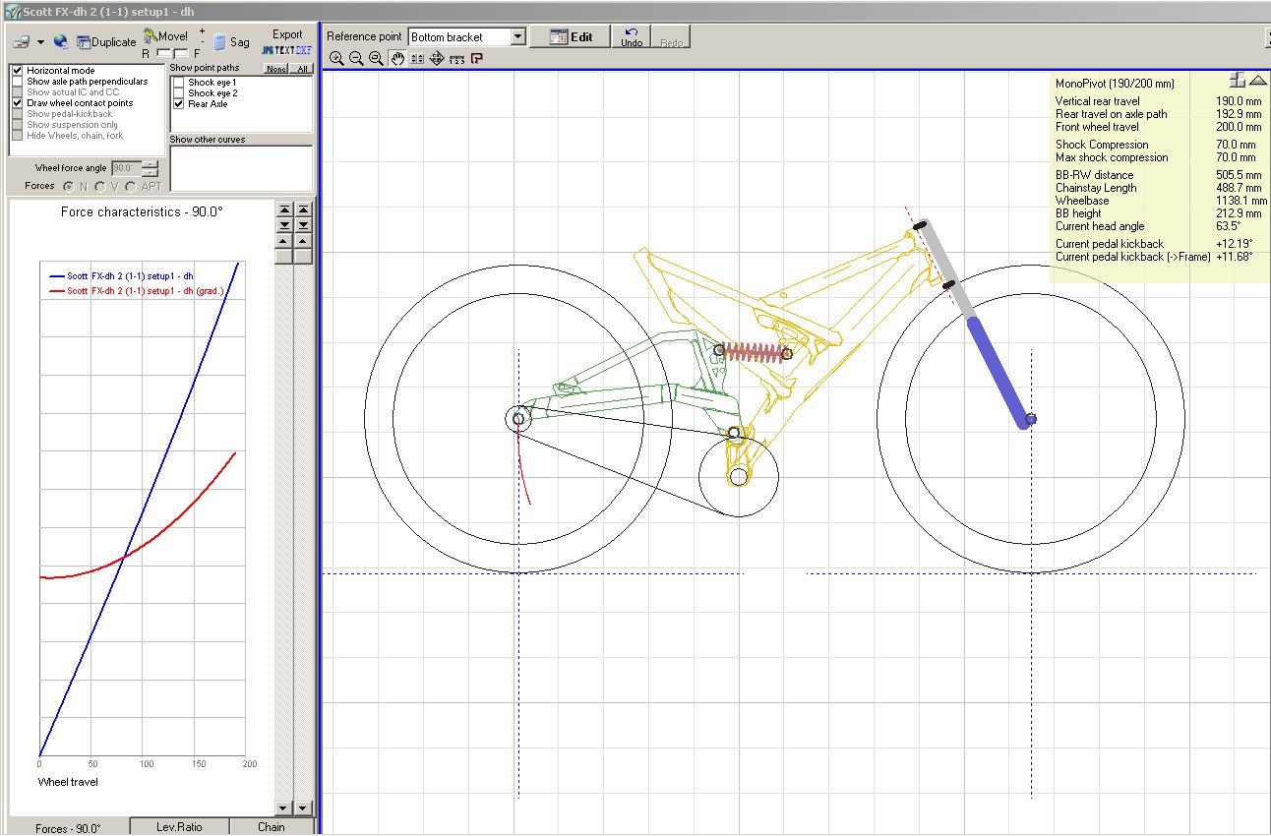Switch to the Lev.Ratio tab
The width and height of the screenshot is (1271, 836).
point(179,827)
